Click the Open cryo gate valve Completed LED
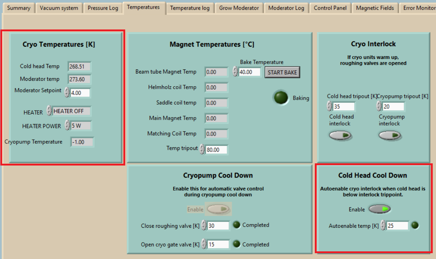 click(x=237, y=244)
